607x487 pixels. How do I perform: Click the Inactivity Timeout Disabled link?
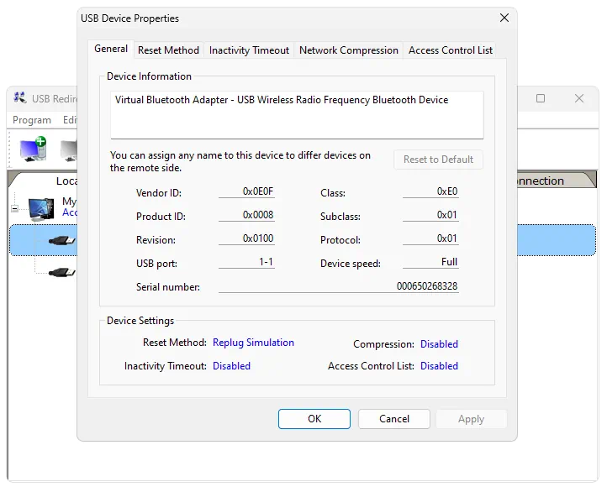click(231, 366)
